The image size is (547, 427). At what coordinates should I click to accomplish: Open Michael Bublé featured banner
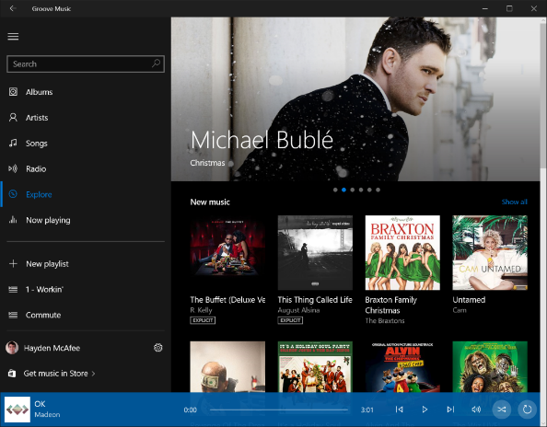355,99
